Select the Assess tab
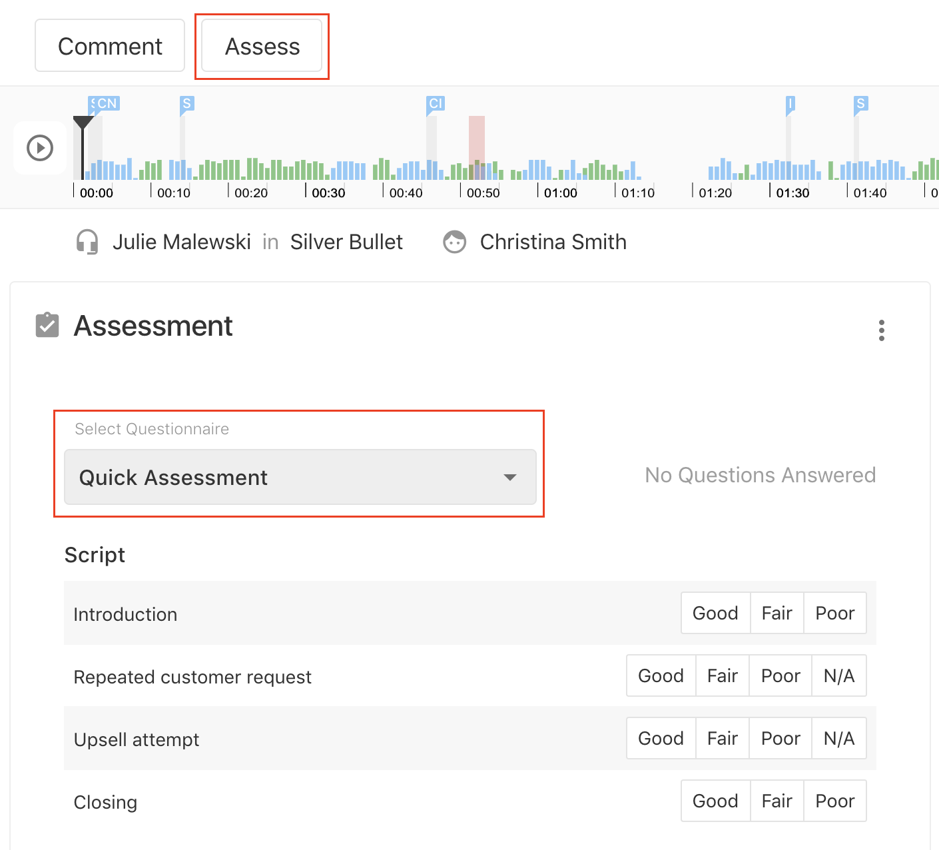The image size is (939, 850). [262, 46]
